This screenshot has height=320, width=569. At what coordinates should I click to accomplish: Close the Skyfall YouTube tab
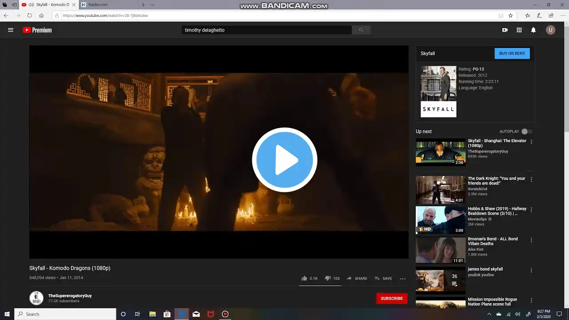pos(74,5)
